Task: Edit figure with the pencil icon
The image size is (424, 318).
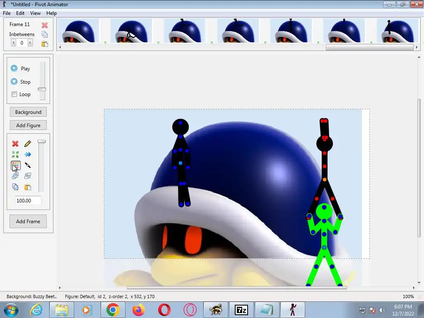Action: (x=28, y=144)
